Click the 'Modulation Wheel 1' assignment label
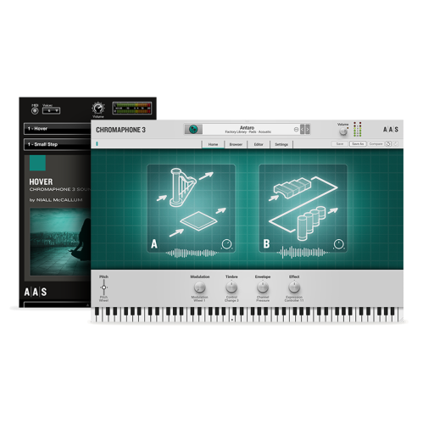Image resolution: width=423 pixels, height=424 pixels. tap(200, 298)
